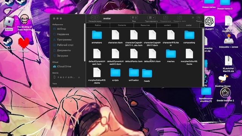Select the characterCagedHSRV17.rbxm file
Viewport: 242px width, 136px height.
pyautogui.click(x=152, y=35)
